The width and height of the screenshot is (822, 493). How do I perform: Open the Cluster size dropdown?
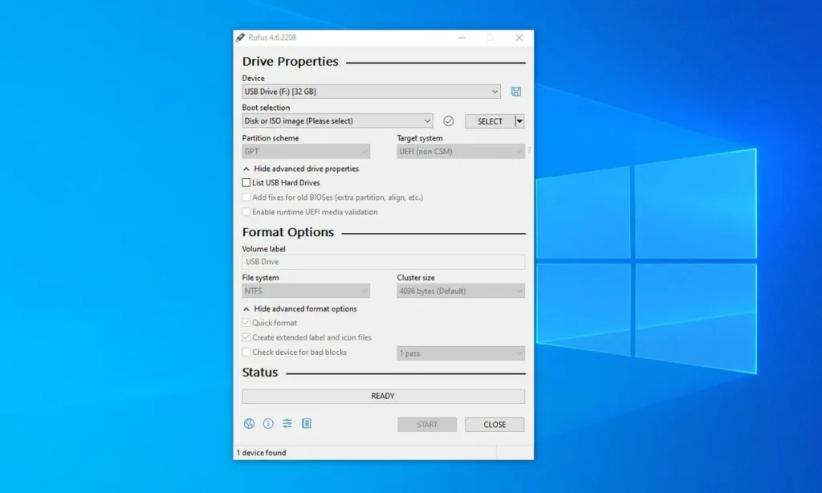coord(461,291)
